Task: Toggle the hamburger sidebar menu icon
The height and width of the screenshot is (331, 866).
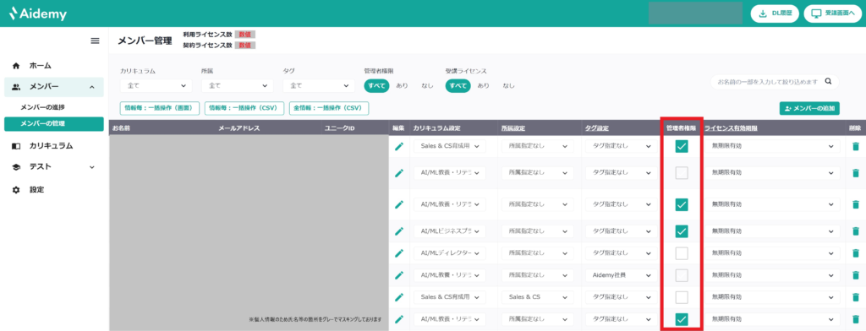Action: click(95, 41)
